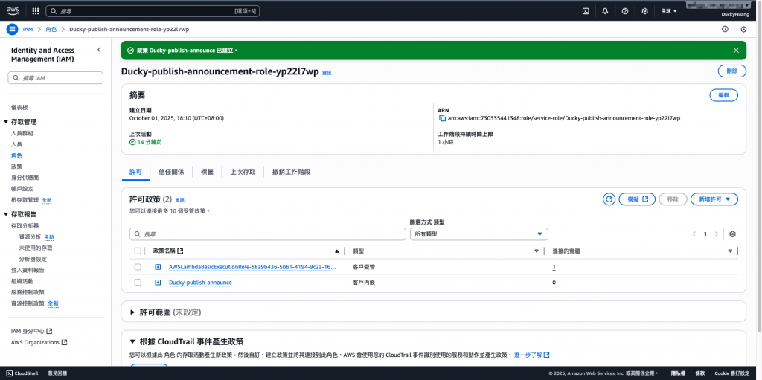
Task: Open AWS Organizations external link
Action: [39, 343]
